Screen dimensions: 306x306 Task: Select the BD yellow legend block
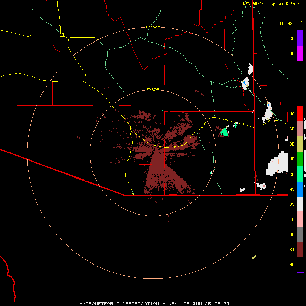pos(300,144)
